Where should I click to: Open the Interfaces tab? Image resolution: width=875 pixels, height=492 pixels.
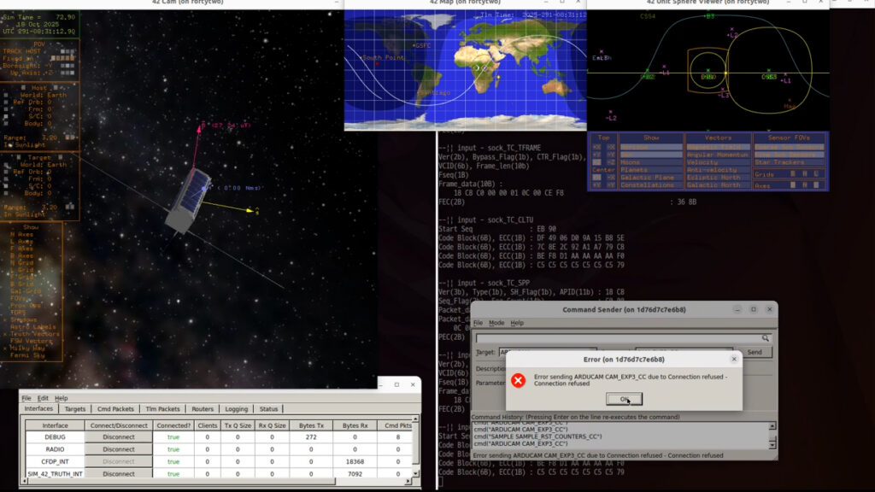point(38,409)
